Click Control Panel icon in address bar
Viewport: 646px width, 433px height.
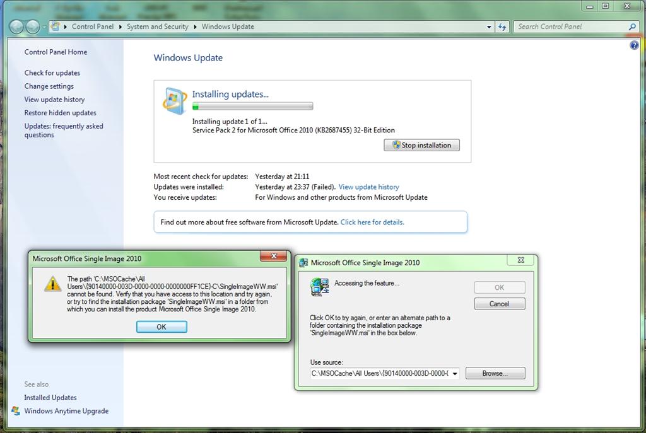pyautogui.click(x=55, y=26)
